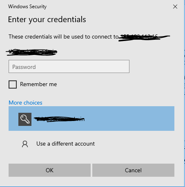
Task: Click the 'These credentials will be used' text
Action: [x=64, y=36]
